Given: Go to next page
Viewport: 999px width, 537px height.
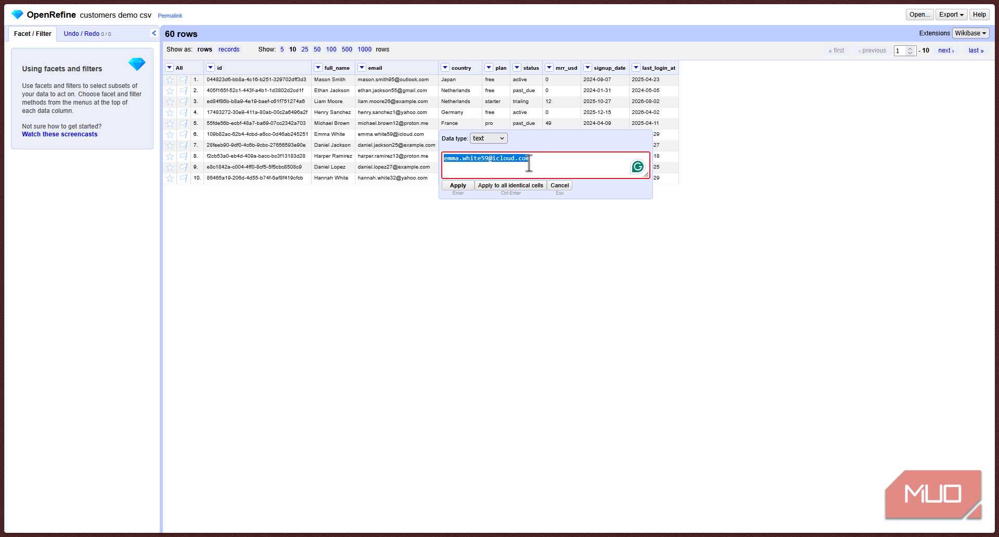Looking at the screenshot, I should (946, 50).
